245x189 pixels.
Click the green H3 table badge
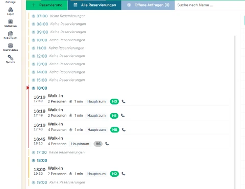coord(114,101)
